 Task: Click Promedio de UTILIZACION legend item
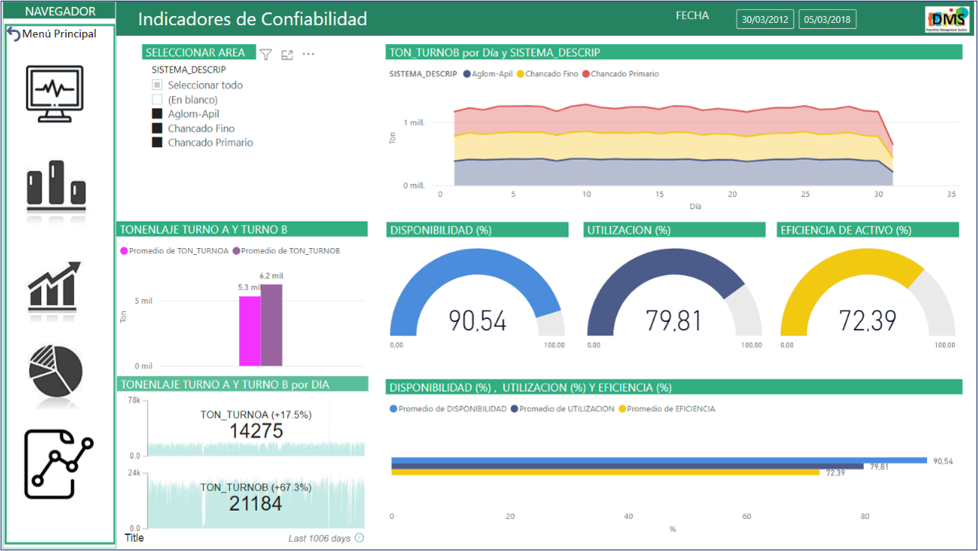[562, 409]
